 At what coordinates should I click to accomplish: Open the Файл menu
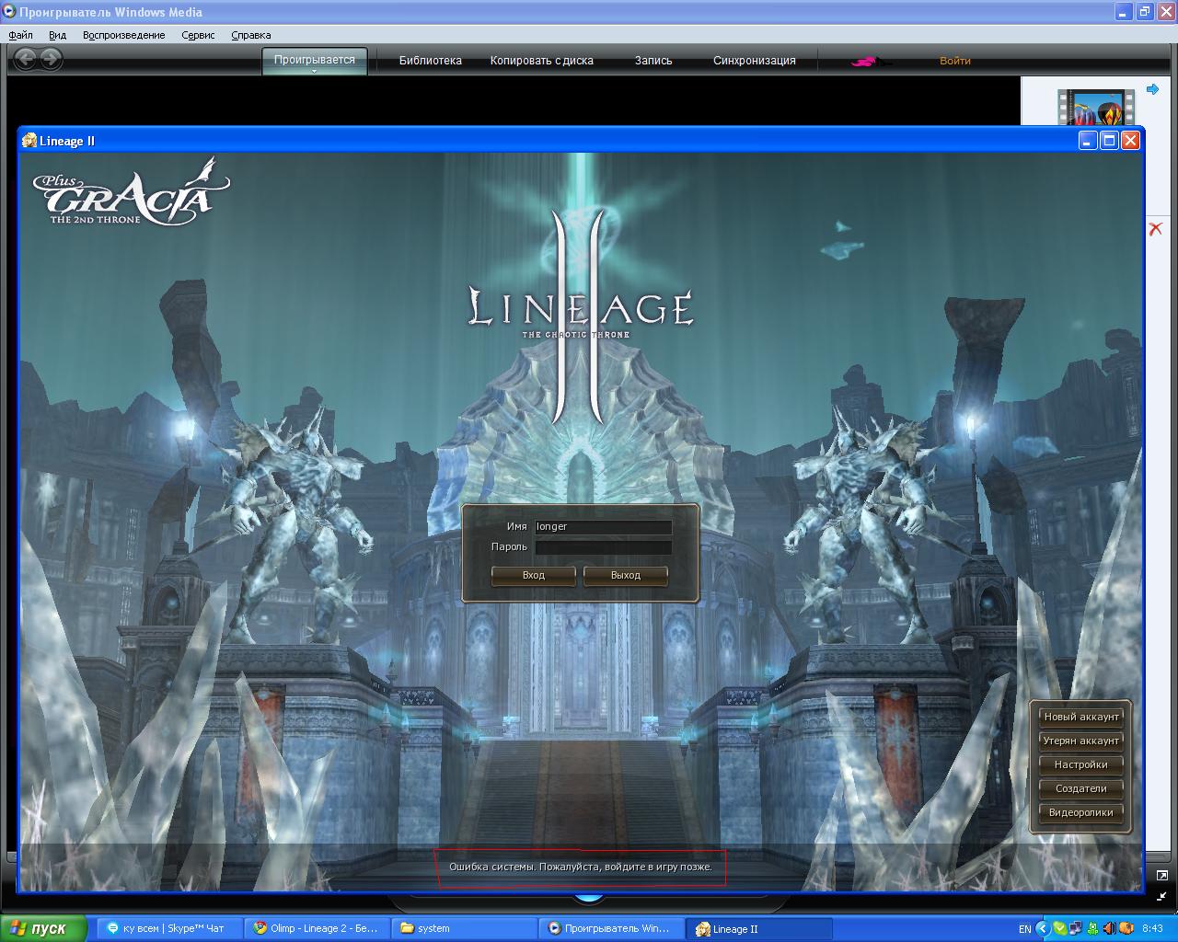20,35
